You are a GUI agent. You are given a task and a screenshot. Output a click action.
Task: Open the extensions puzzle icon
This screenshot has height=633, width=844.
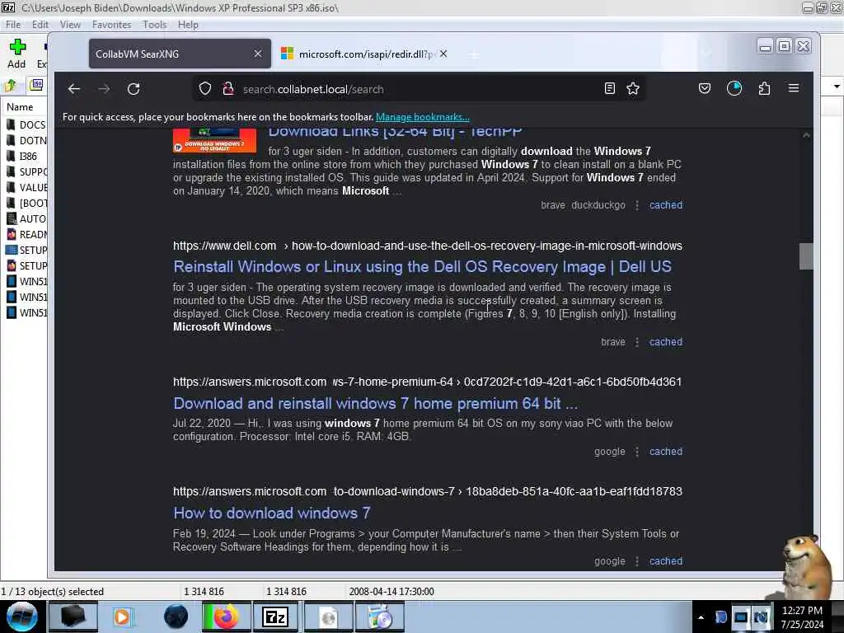pyautogui.click(x=764, y=88)
